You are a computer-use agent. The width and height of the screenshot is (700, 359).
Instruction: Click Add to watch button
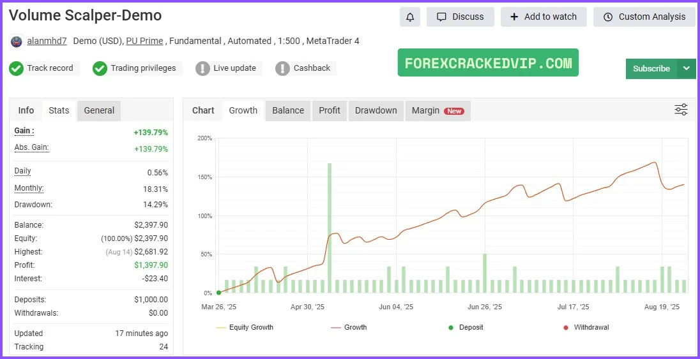(544, 17)
